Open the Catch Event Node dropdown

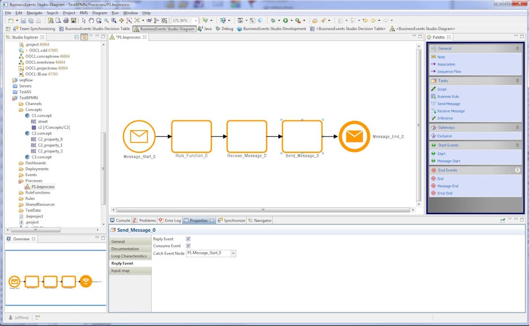pos(233,253)
